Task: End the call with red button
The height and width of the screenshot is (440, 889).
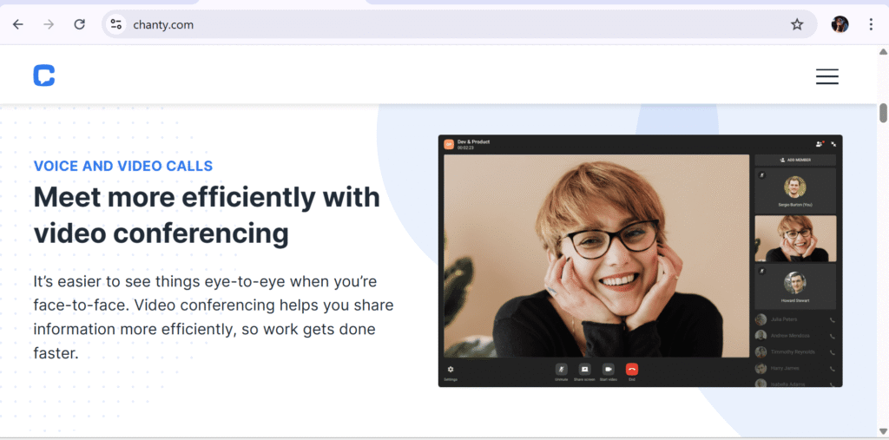Action: (632, 369)
